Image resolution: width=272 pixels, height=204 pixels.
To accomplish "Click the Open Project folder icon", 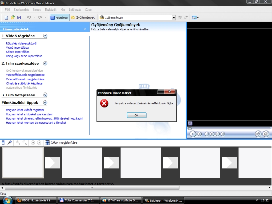I will point(13,18).
